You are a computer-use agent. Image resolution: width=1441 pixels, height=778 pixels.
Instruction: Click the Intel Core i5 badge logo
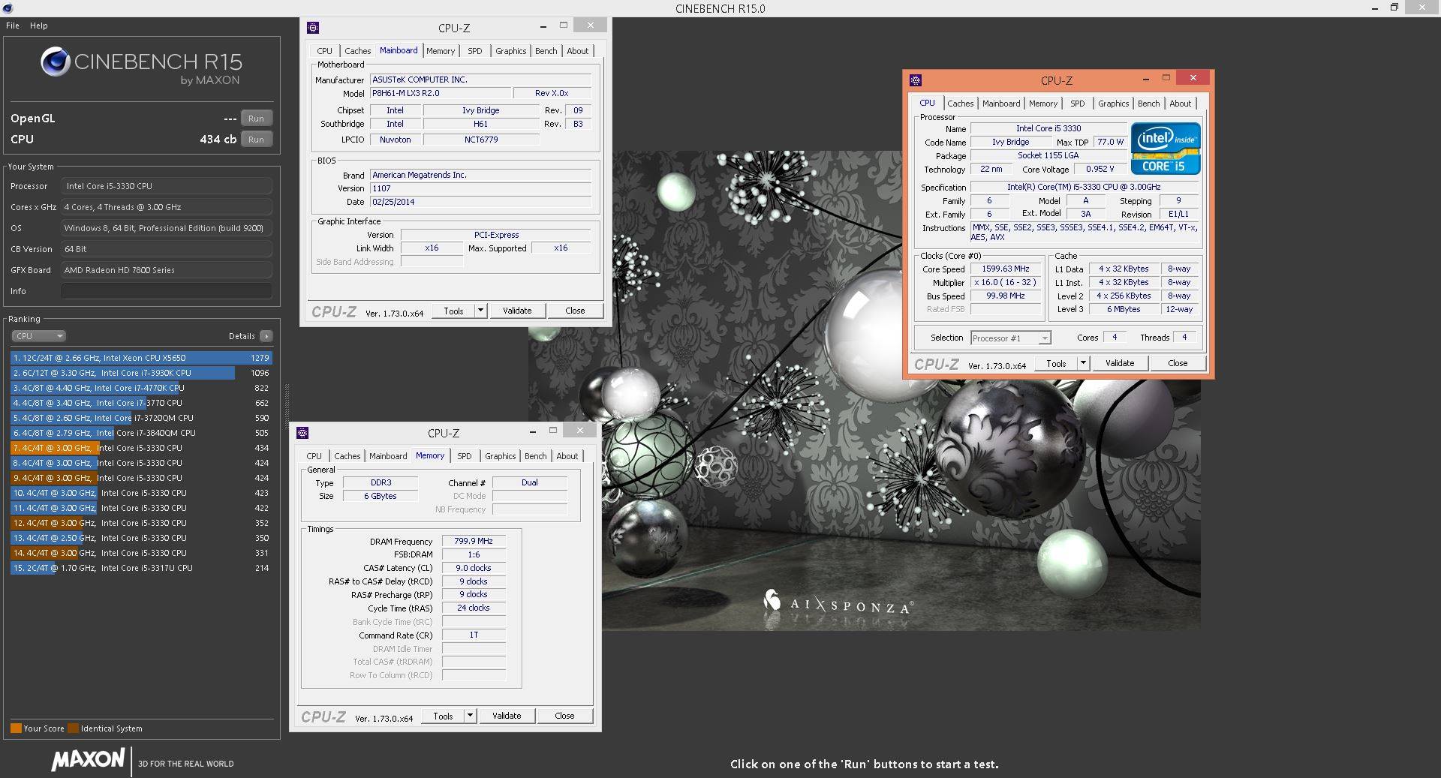(1166, 149)
